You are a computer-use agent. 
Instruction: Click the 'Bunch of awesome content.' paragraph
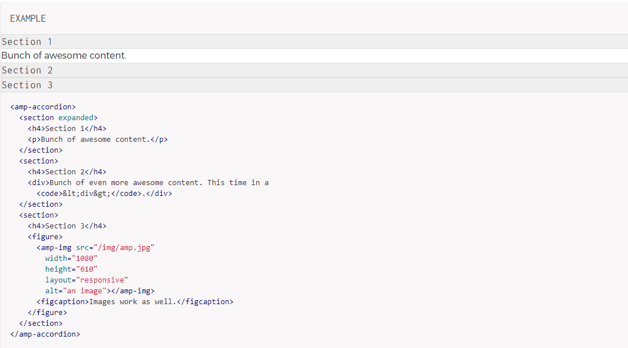64,56
